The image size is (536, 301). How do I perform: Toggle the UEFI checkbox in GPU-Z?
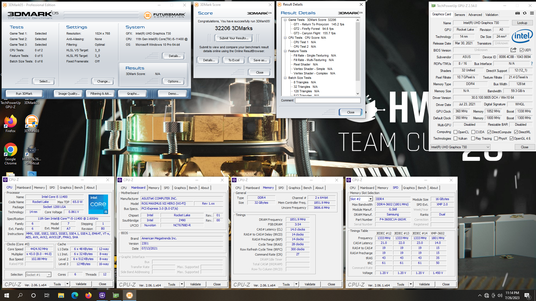click(521, 50)
